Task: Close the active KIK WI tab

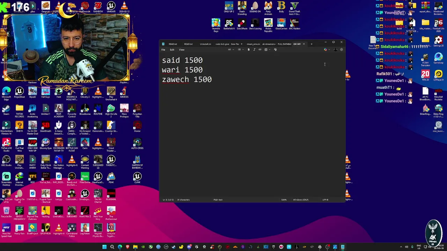Action: pos(304,44)
